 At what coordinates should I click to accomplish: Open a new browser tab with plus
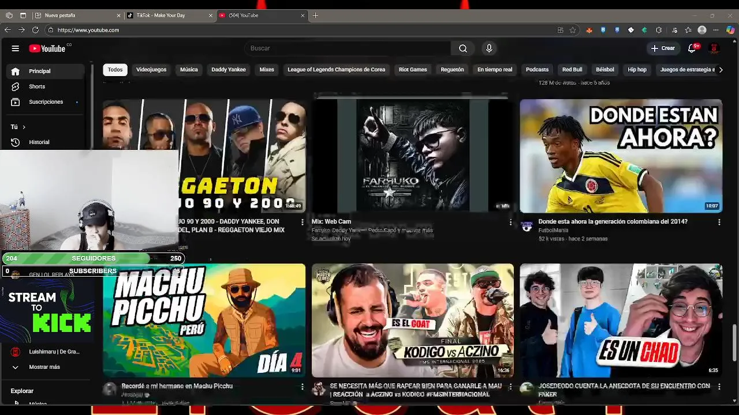point(315,16)
